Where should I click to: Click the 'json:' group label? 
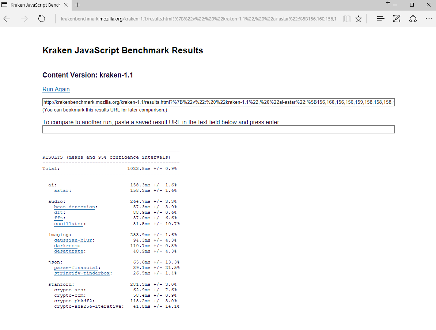55,262
